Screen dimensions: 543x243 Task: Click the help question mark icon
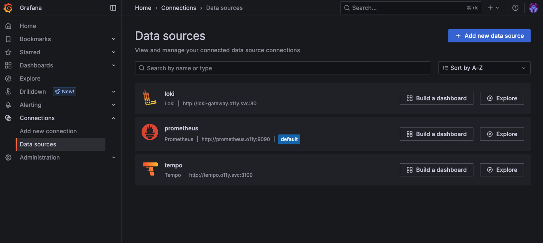[515, 8]
